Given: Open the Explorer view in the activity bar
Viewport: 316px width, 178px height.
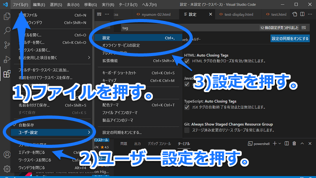Looking at the screenshot, I should point(7,17).
